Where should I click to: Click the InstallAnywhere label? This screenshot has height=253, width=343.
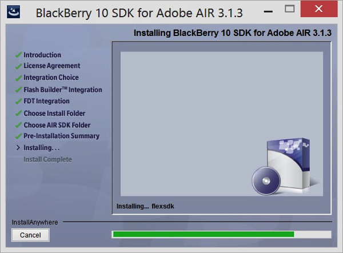tap(35, 222)
